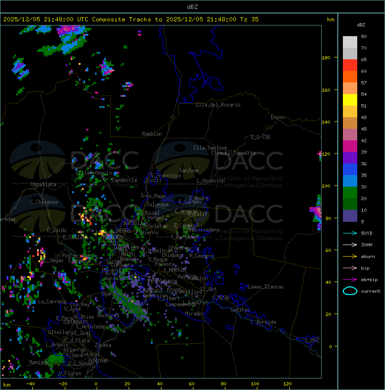Pick the mauve 42–45 dBZ legend swatch
This screenshot has width=385, height=390.
click(350, 135)
